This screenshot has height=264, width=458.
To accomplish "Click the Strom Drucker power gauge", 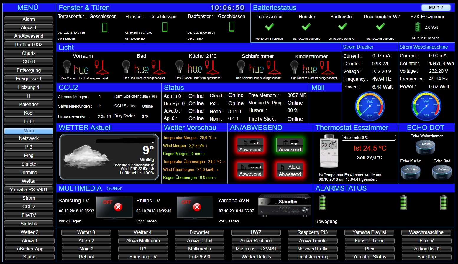I will [370, 106].
